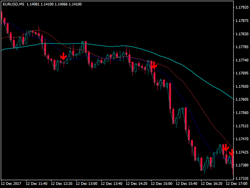The width and height of the screenshot is (250, 188).
Task: Click the 1.17470 price axis label
Action: (242, 139)
